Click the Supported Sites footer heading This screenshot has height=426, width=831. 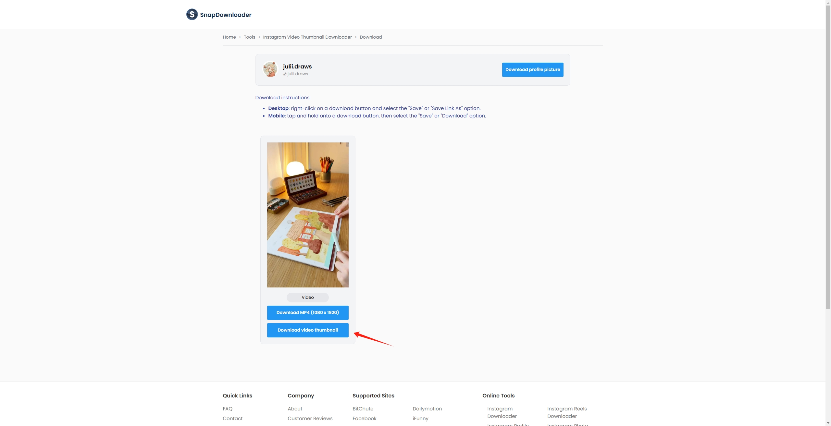pos(373,396)
